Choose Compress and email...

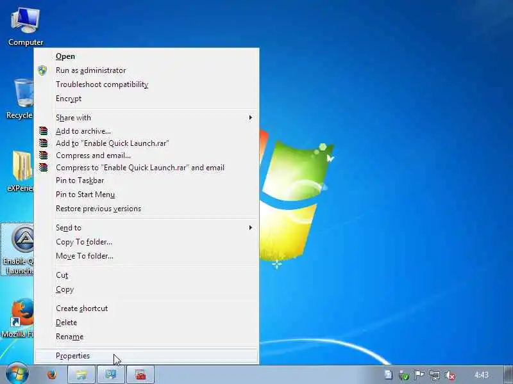(147, 156)
